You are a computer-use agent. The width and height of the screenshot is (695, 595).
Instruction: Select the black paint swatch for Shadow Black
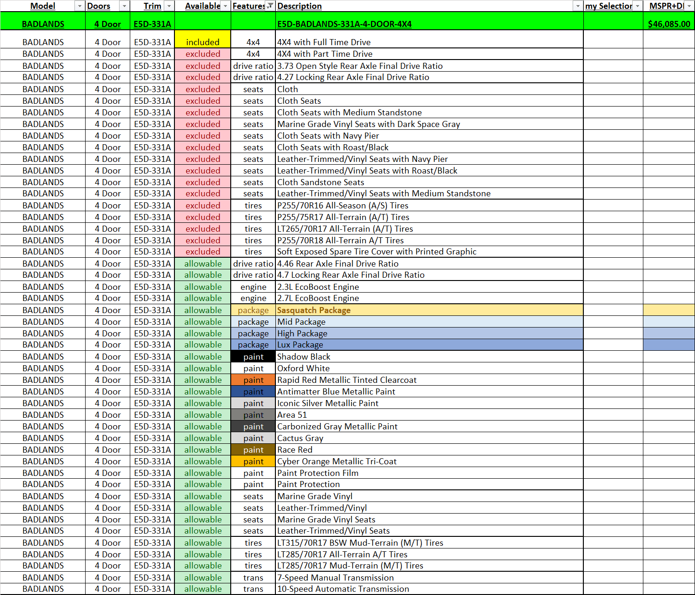pos(254,357)
